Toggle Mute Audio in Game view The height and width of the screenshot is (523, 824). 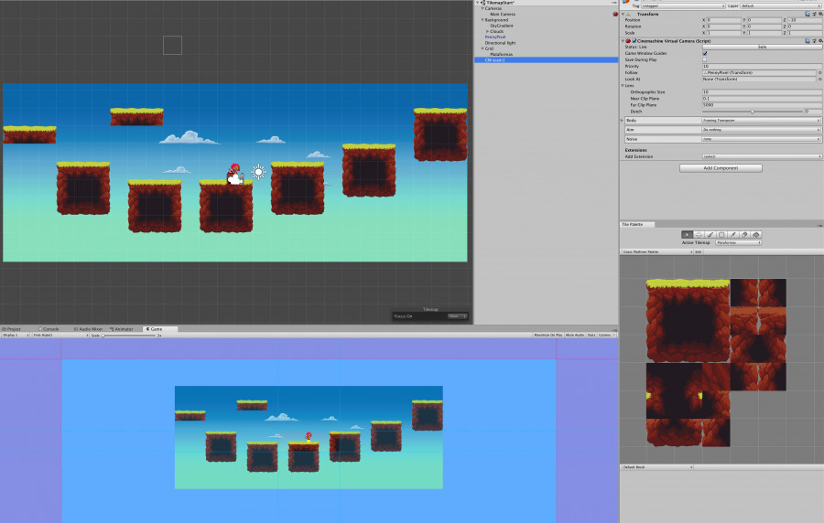[x=575, y=335]
